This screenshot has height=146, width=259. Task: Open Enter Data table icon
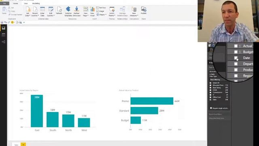pos(42,10)
